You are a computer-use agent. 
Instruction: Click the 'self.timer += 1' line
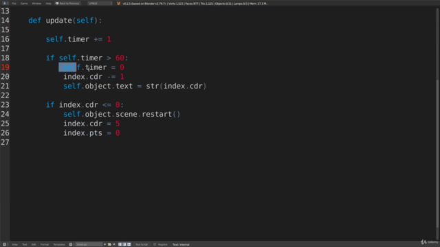pyautogui.click(x=78, y=39)
